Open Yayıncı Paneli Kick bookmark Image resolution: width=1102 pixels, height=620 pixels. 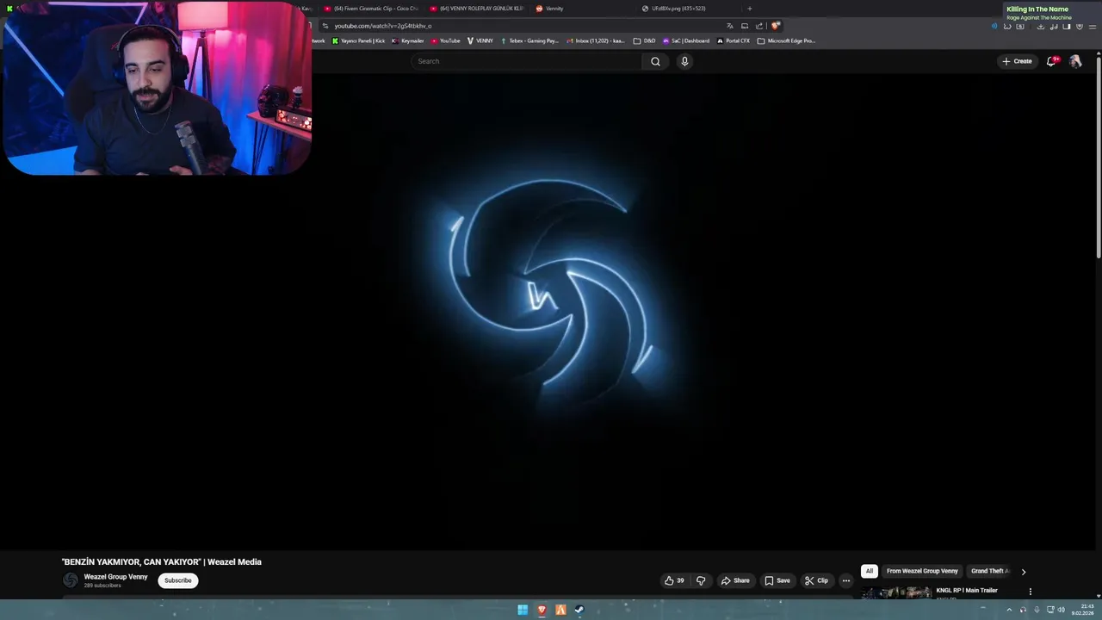(x=358, y=40)
